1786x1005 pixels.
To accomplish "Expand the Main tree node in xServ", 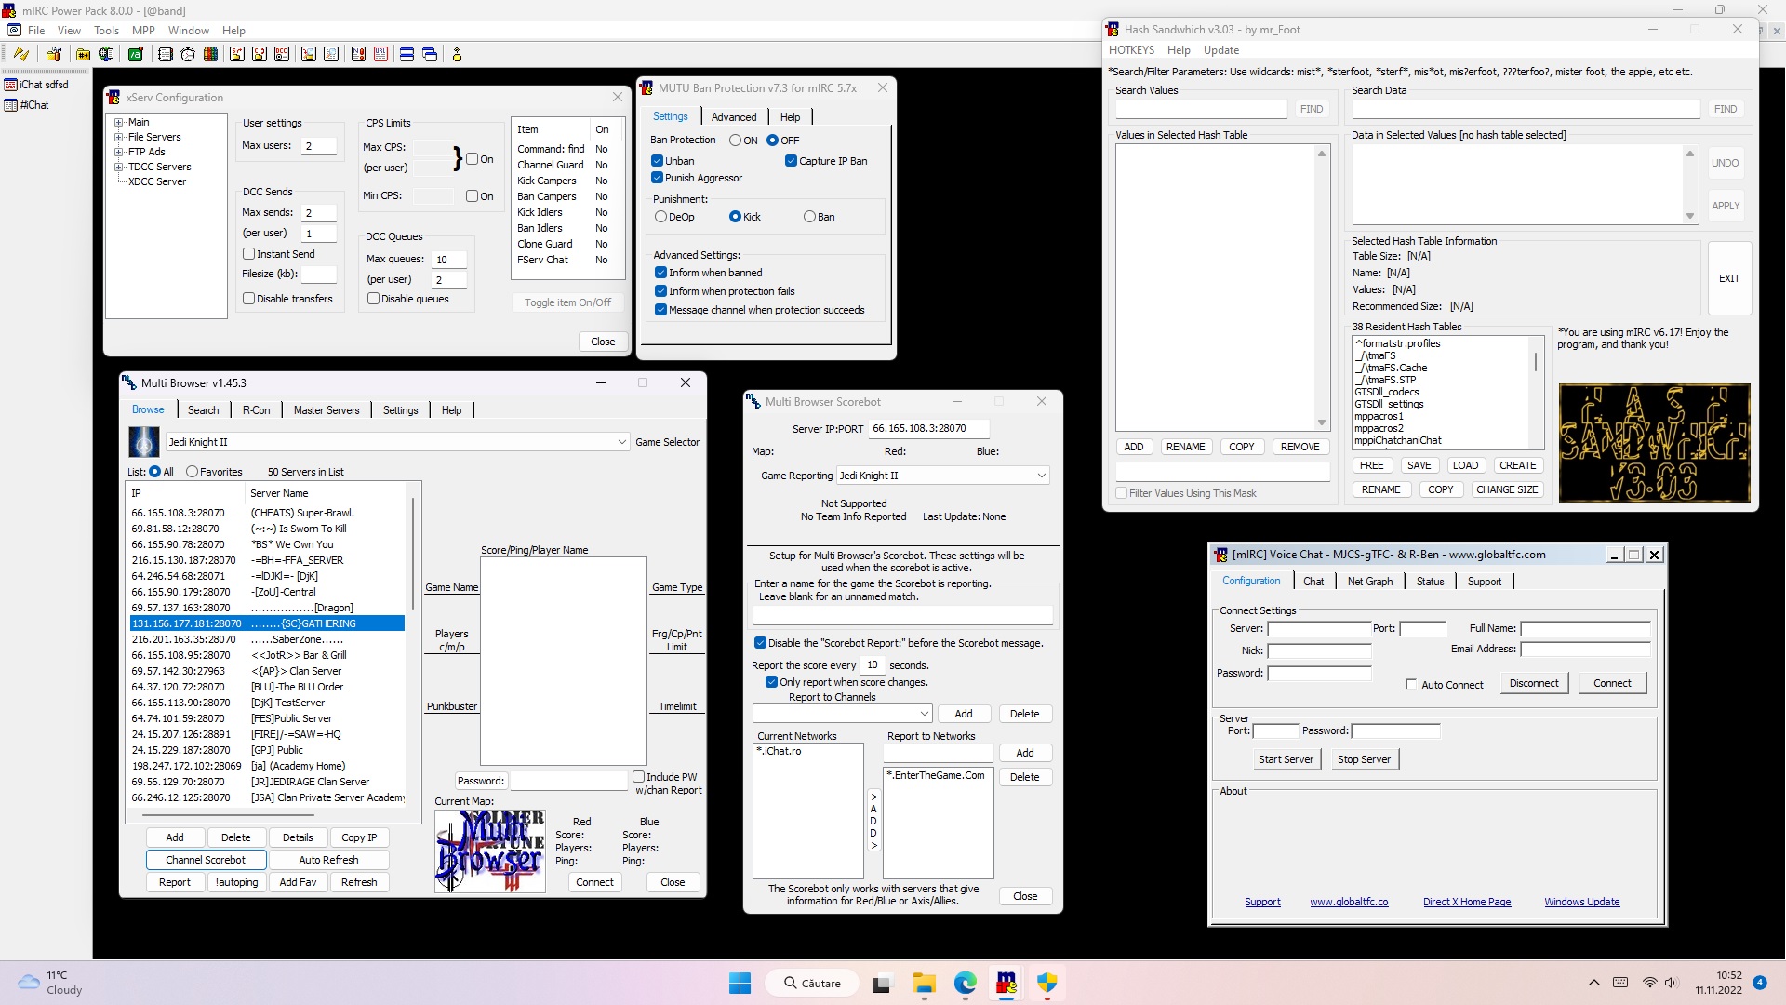I will [118, 122].
